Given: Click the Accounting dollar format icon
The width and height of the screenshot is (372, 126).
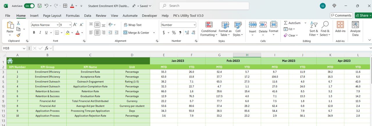Looking at the screenshot, I should (163, 33).
